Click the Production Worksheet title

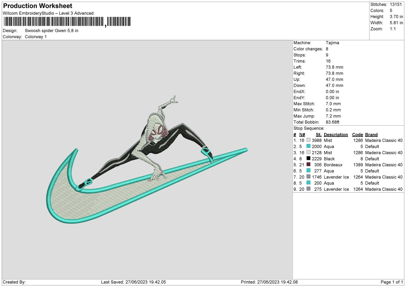[x=38, y=6]
